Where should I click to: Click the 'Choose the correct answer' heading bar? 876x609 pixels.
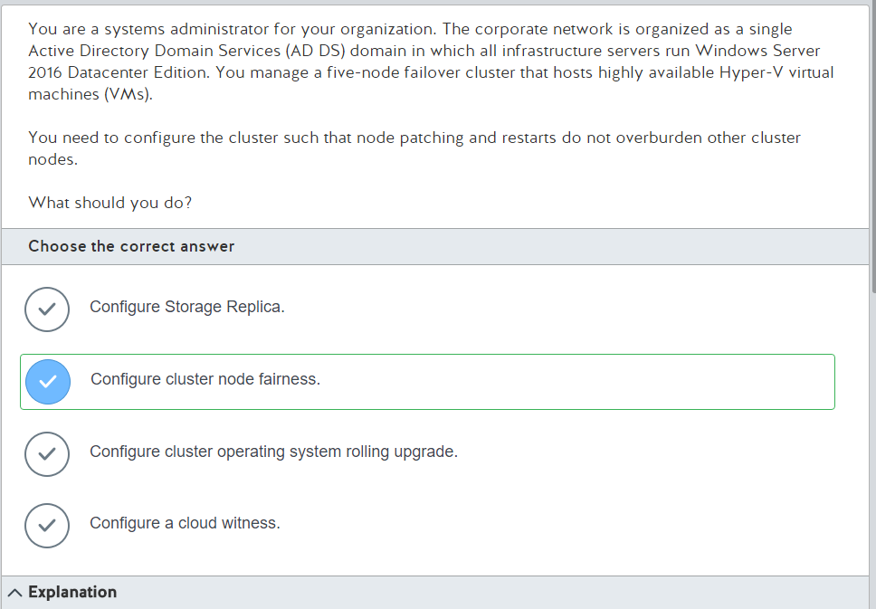[x=435, y=246]
